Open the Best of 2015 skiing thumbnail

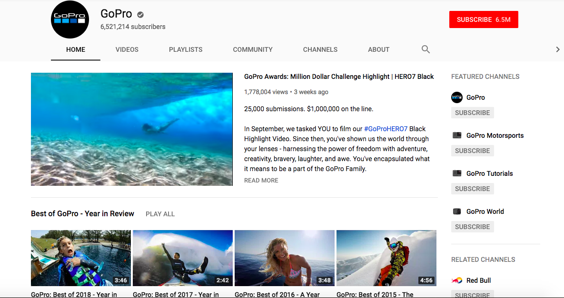[386, 258]
